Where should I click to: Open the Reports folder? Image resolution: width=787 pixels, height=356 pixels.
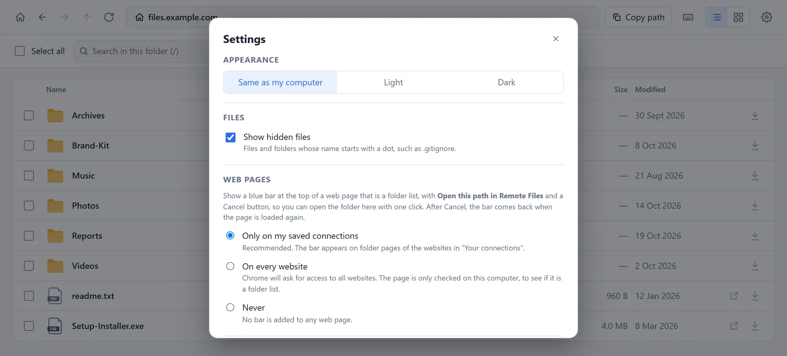click(87, 236)
